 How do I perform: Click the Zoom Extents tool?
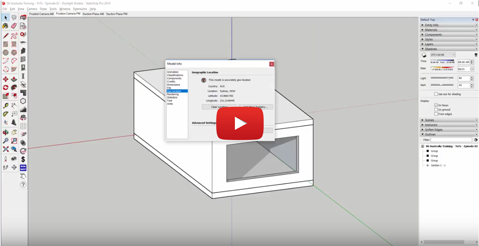click(6, 149)
